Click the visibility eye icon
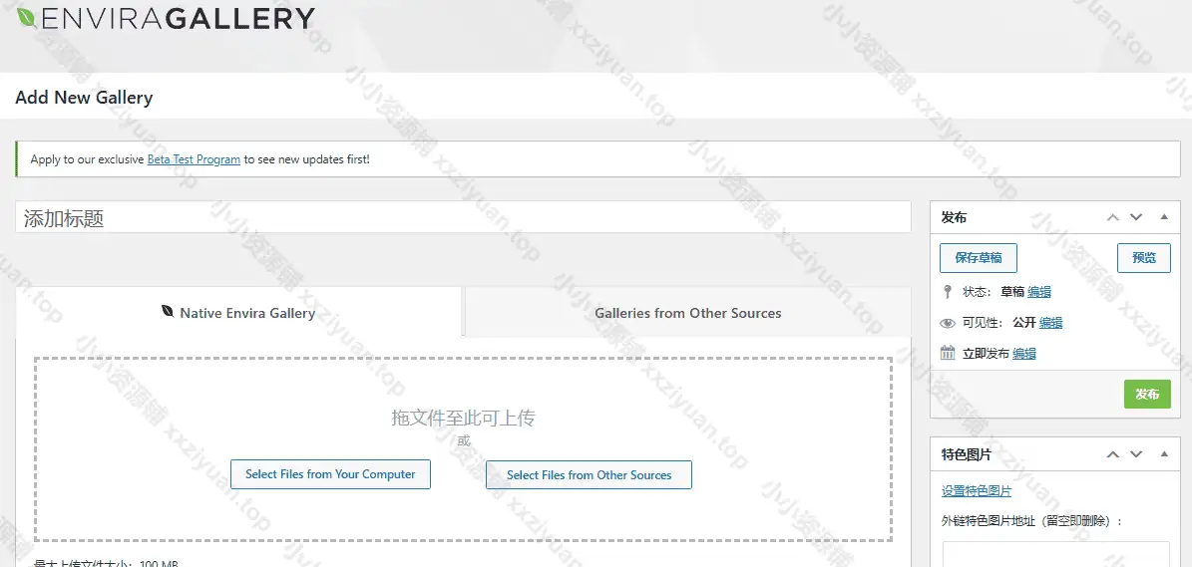1192x567 pixels. click(x=948, y=323)
